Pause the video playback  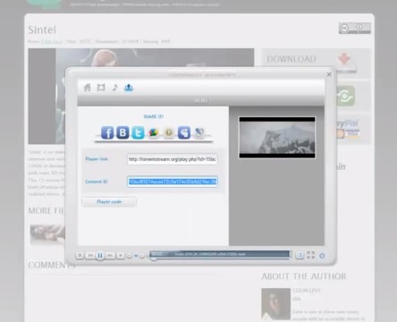click(x=100, y=256)
